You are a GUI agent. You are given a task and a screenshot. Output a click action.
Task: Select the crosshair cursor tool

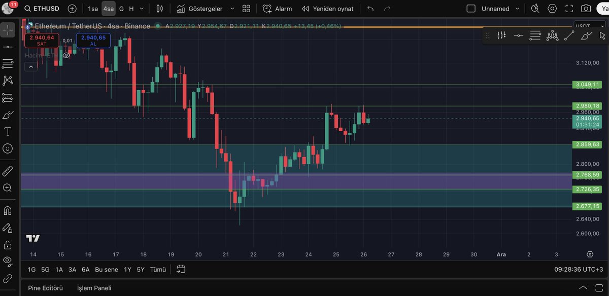pyautogui.click(x=8, y=30)
